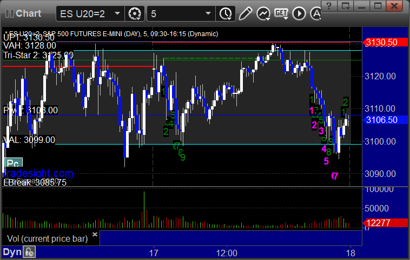Click the 3120.00 price axis label
Viewport: 410px width, 260px height.
[x=380, y=77]
